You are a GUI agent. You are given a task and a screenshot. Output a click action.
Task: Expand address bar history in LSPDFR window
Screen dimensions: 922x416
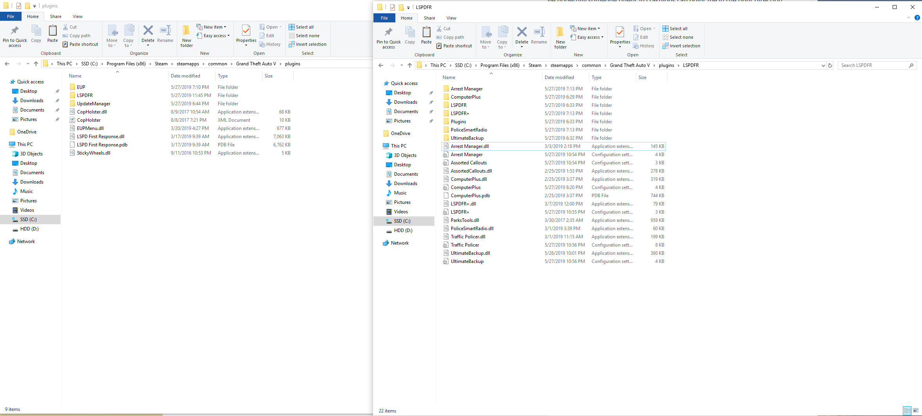(x=823, y=65)
